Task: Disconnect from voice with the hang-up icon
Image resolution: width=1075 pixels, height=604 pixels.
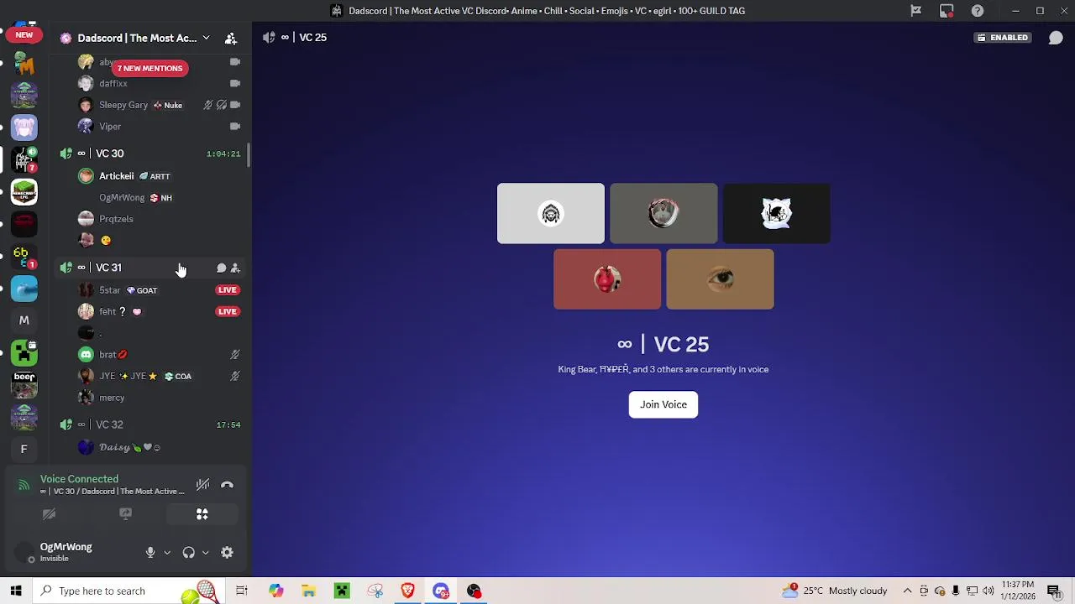Action: click(x=227, y=485)
